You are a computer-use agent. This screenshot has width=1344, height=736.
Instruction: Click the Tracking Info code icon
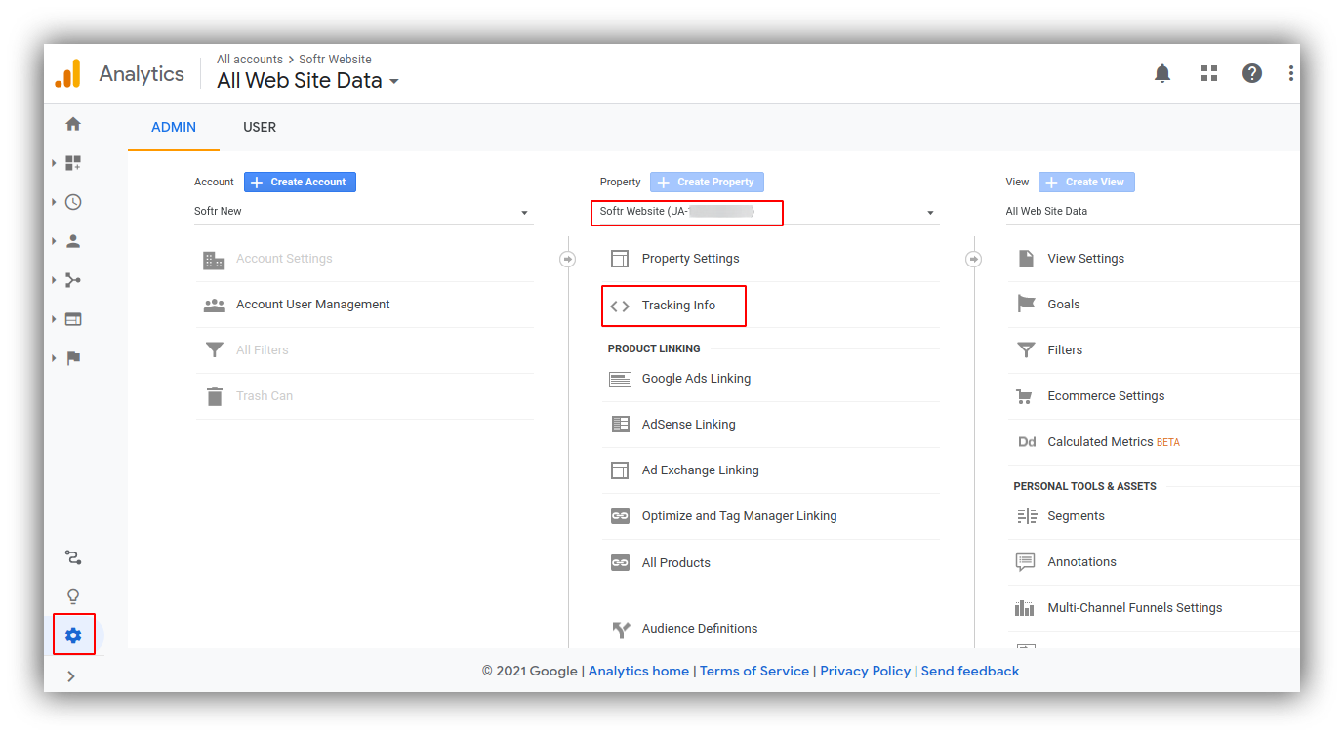click(x=620, y=306)
